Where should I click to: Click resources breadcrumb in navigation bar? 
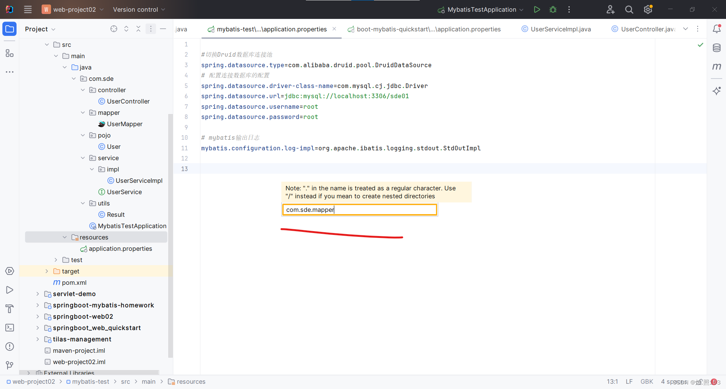tap(187, 382)
